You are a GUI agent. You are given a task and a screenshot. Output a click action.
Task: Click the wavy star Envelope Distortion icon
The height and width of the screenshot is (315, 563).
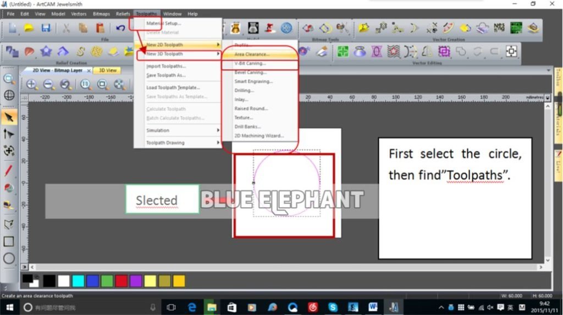coord(394,52)
